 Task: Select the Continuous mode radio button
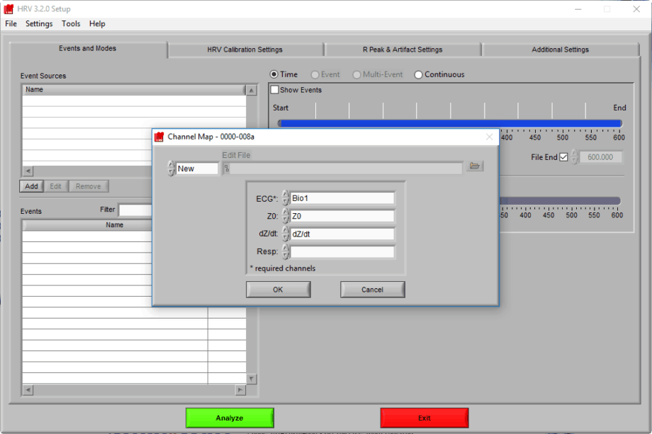(x=418, y=74)
